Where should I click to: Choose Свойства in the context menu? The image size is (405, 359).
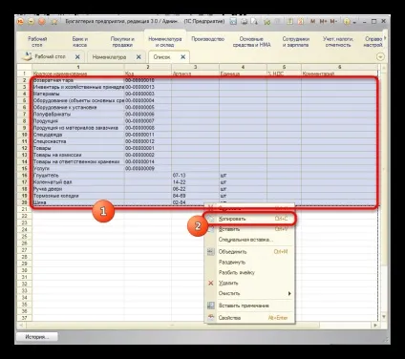[249, 318]
